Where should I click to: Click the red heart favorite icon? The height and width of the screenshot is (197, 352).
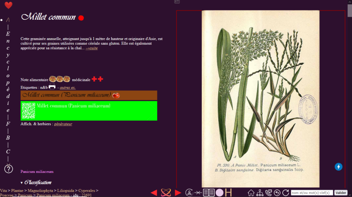[x=8, y=5]
